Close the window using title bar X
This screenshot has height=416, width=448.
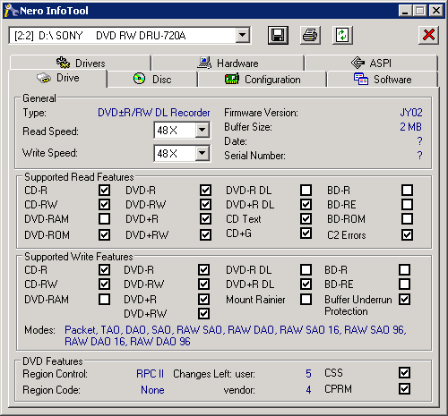point(436,11)
